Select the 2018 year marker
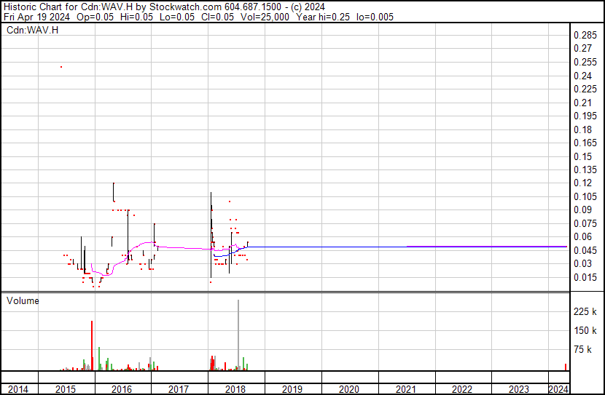Screen dimensions: 605x395 [x=235, y=389]
